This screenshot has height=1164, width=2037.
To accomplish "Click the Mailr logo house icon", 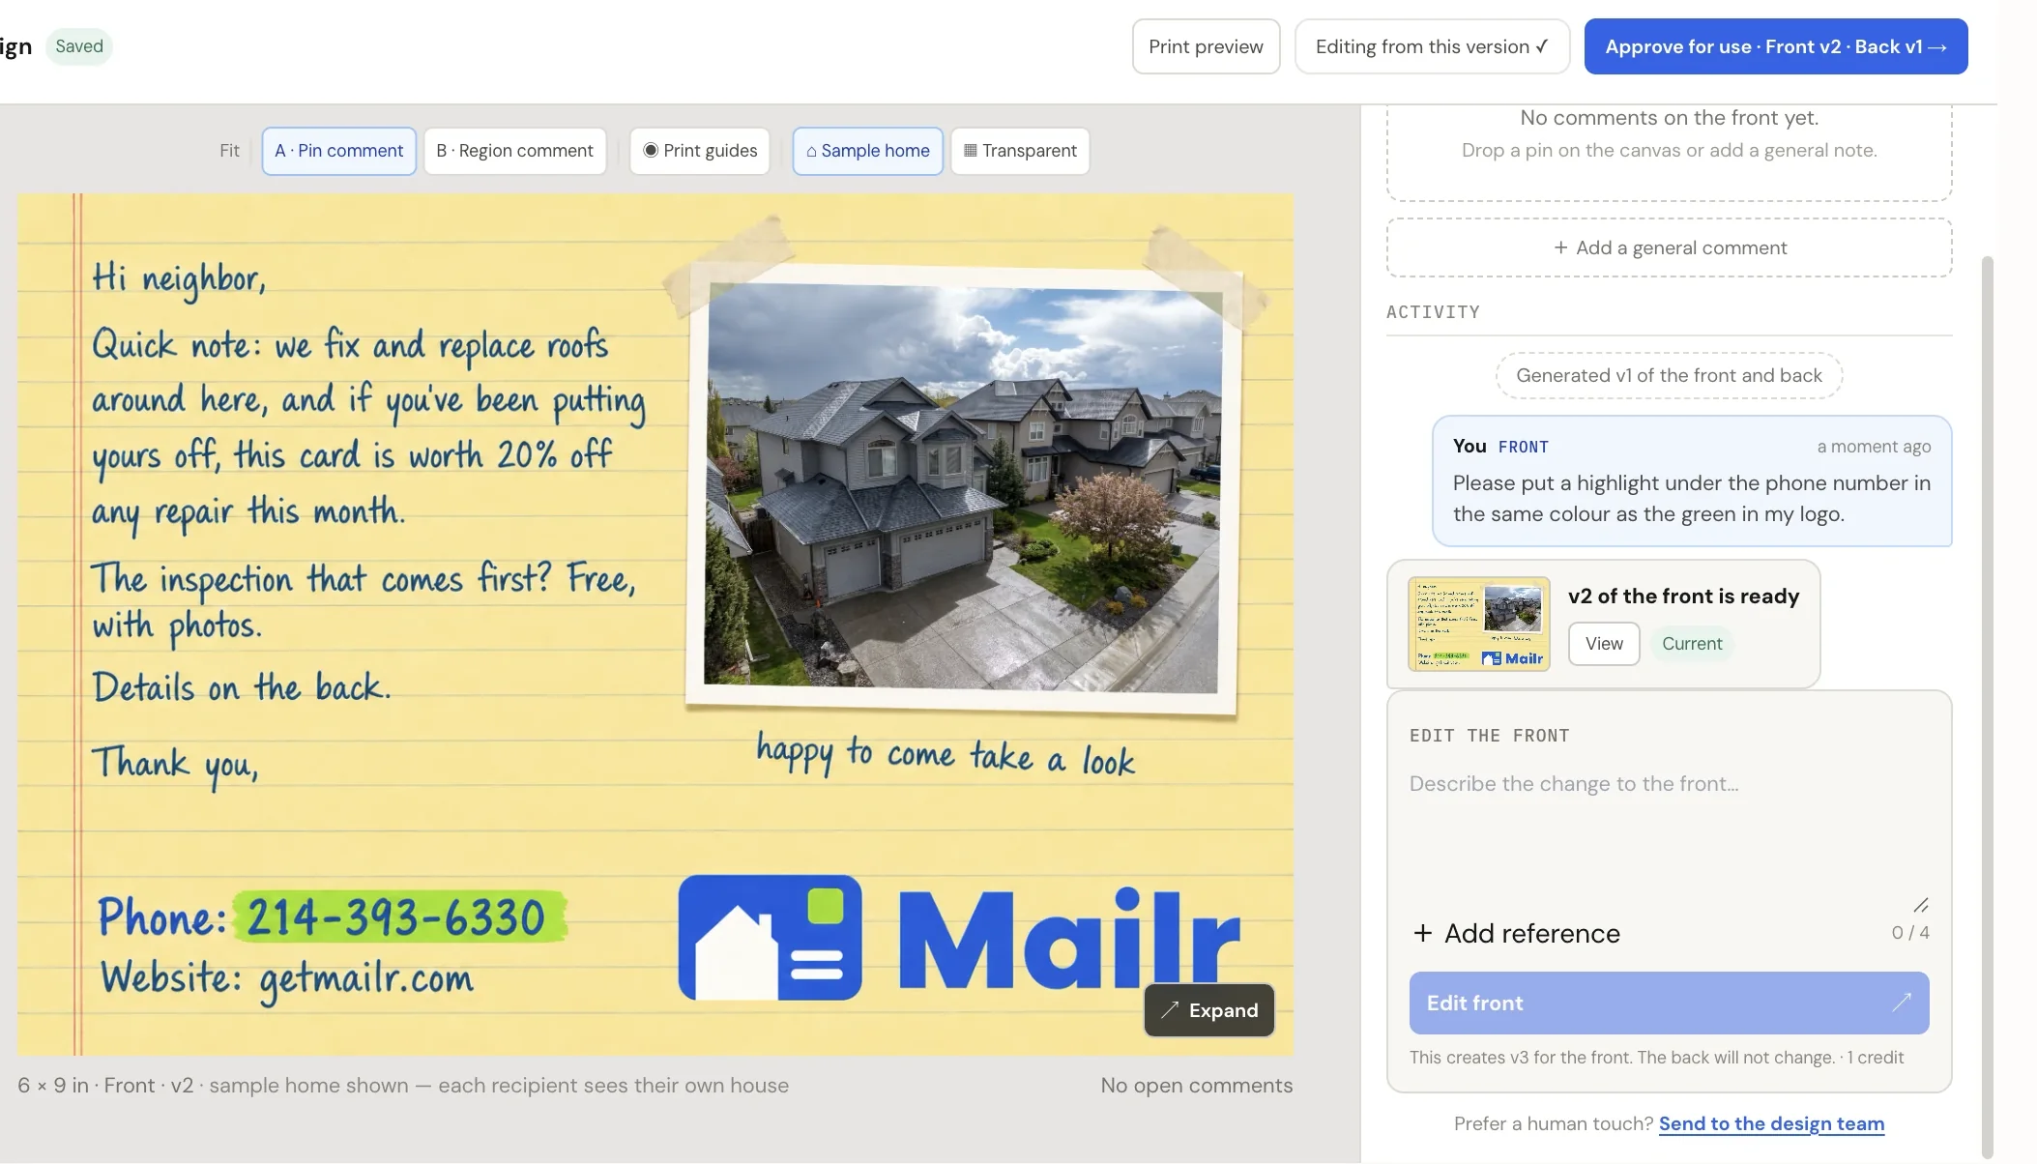I will pos(770,938).
